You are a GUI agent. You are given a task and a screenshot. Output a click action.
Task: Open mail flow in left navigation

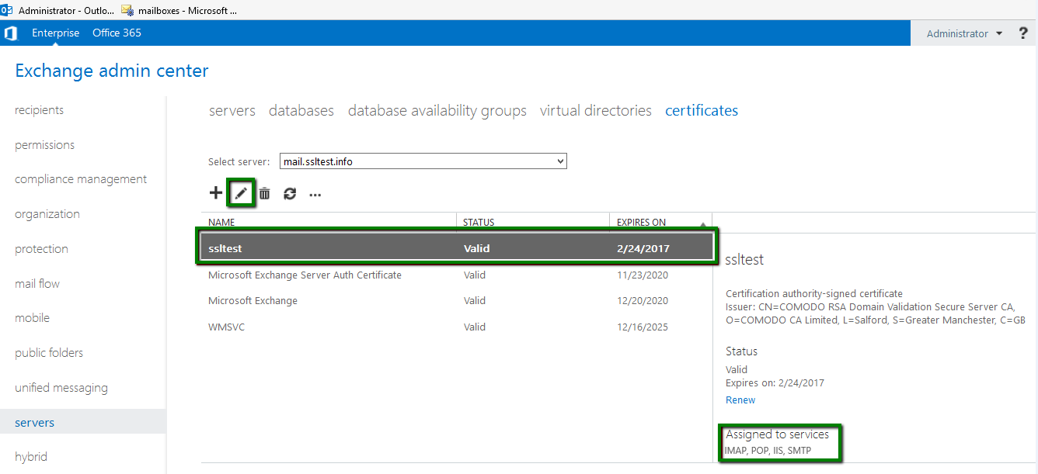point(37,284)
